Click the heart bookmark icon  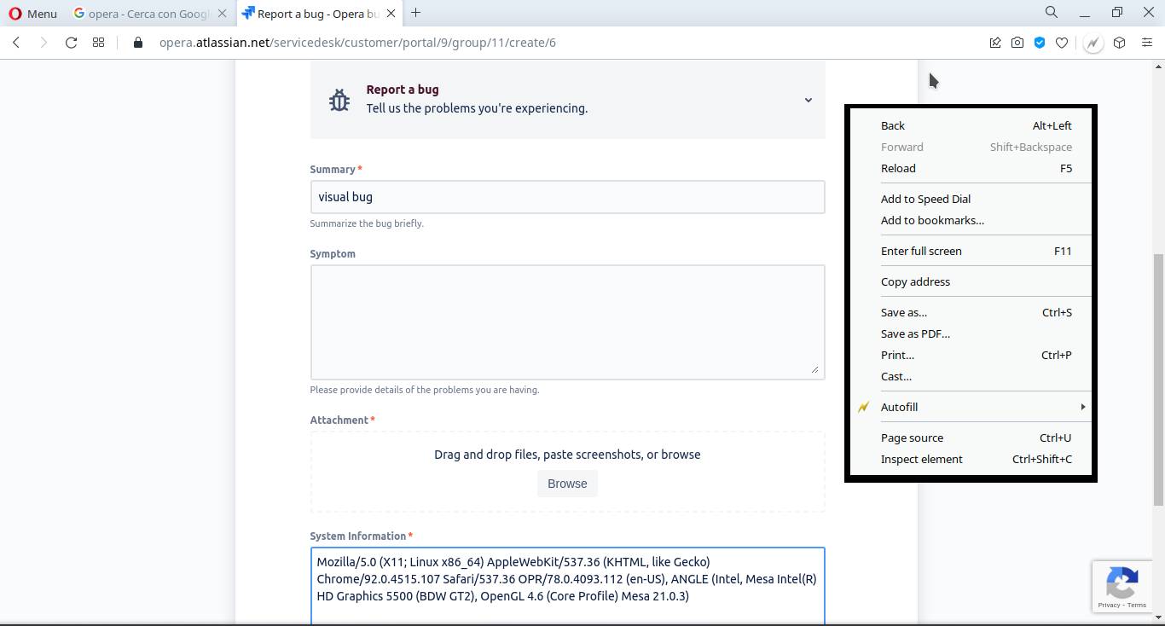point(1062,43)
